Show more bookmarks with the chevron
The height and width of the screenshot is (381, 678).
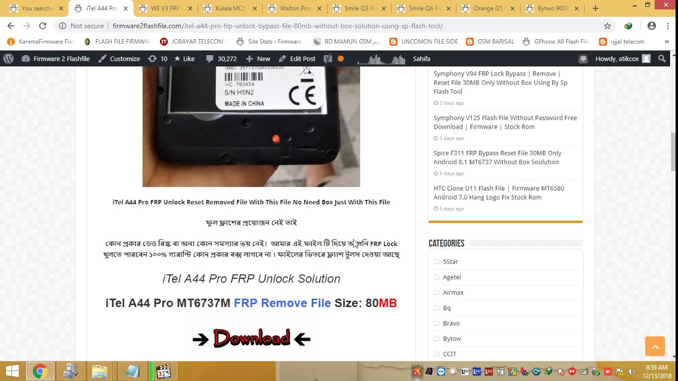pyautogui.click(x=667, y=41)
